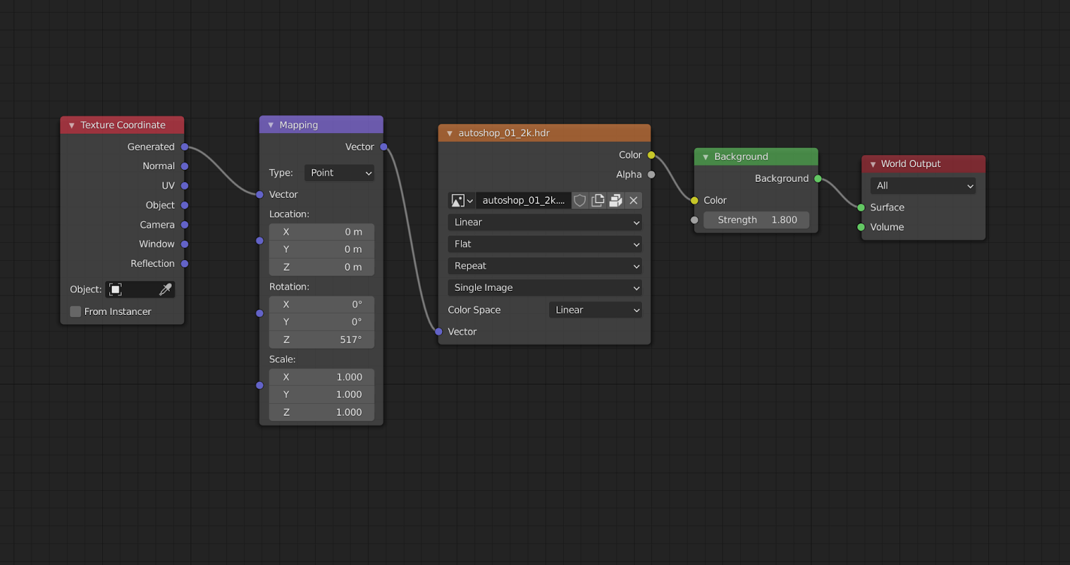Select the autoshop_01_2k.hdr node header
The height and width of the screenshot is (565, 1070).
coord(544,133)
